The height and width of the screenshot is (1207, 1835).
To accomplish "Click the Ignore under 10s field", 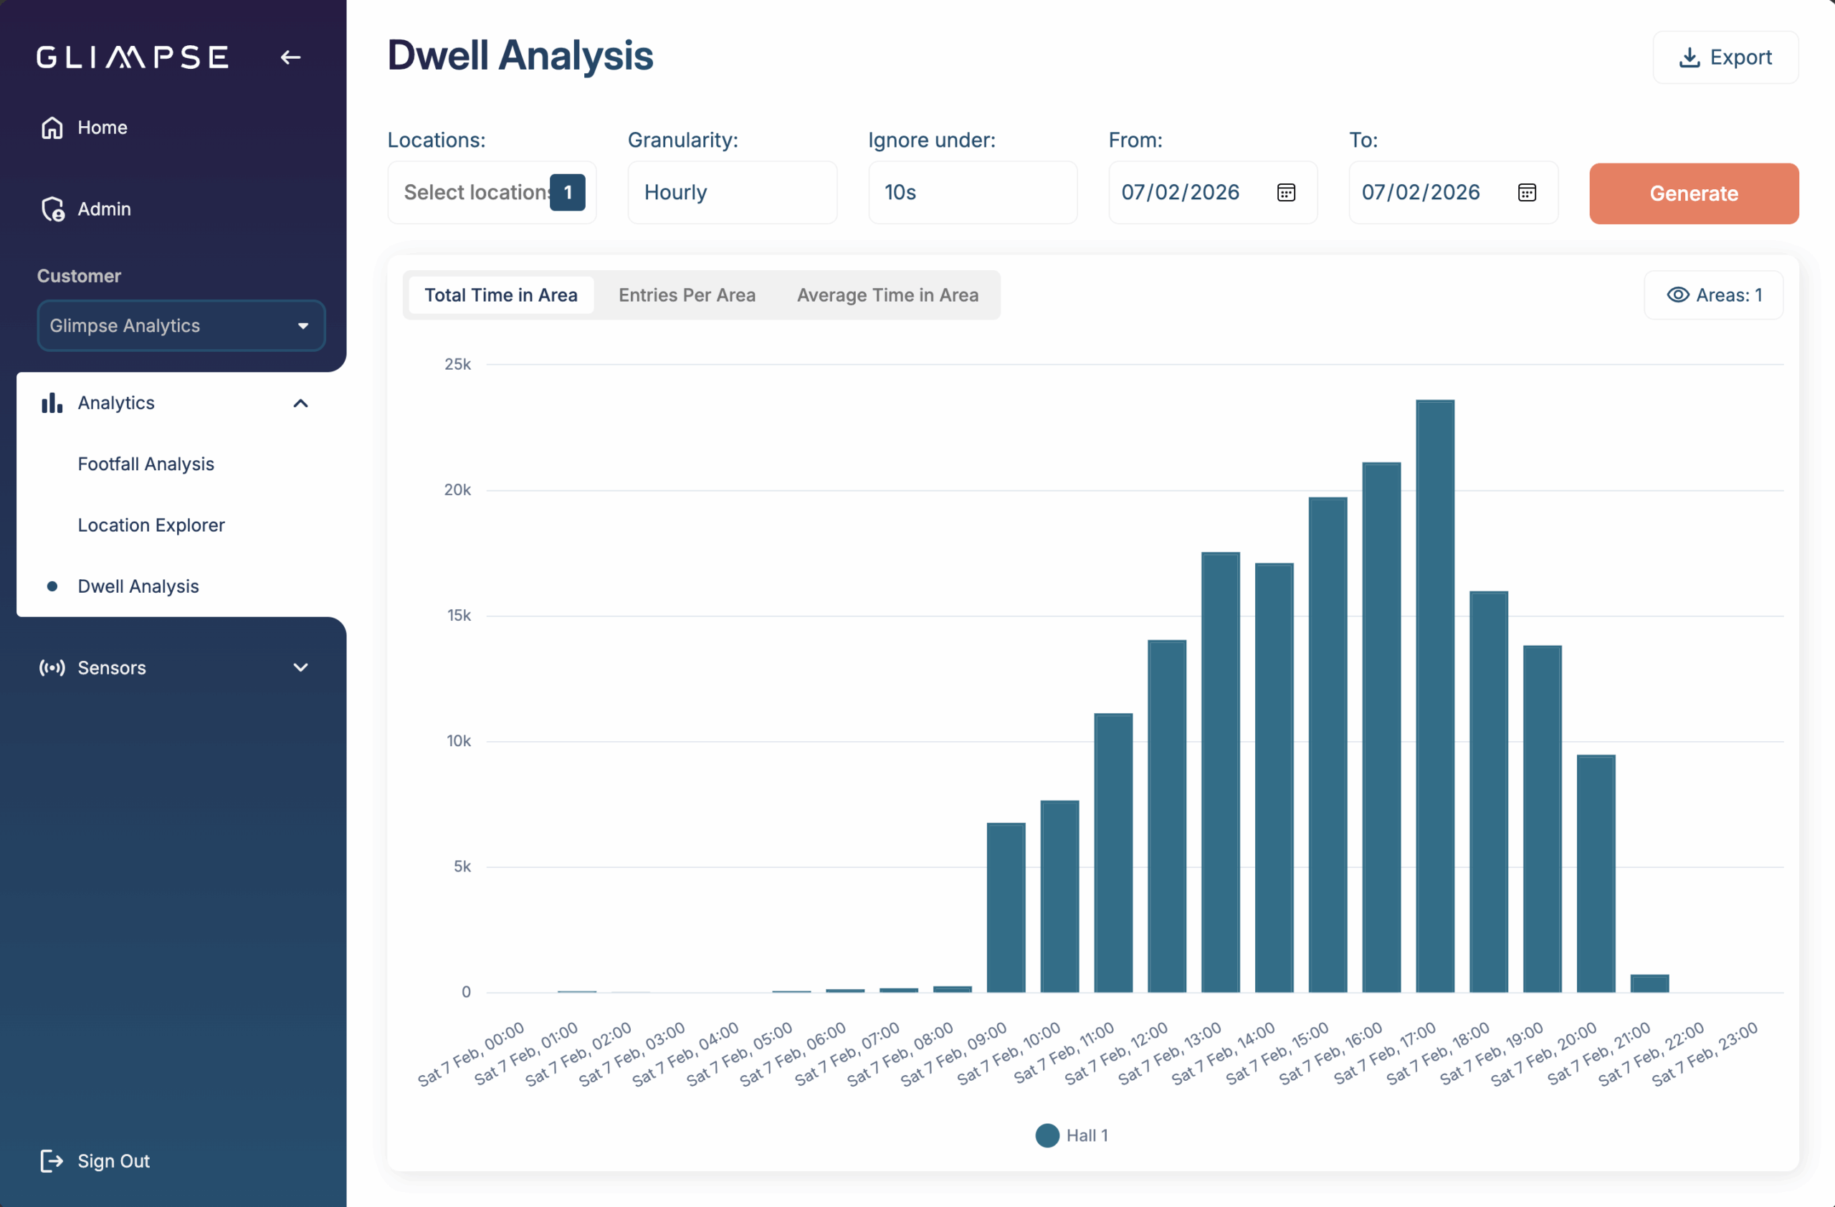I will 972,193.
